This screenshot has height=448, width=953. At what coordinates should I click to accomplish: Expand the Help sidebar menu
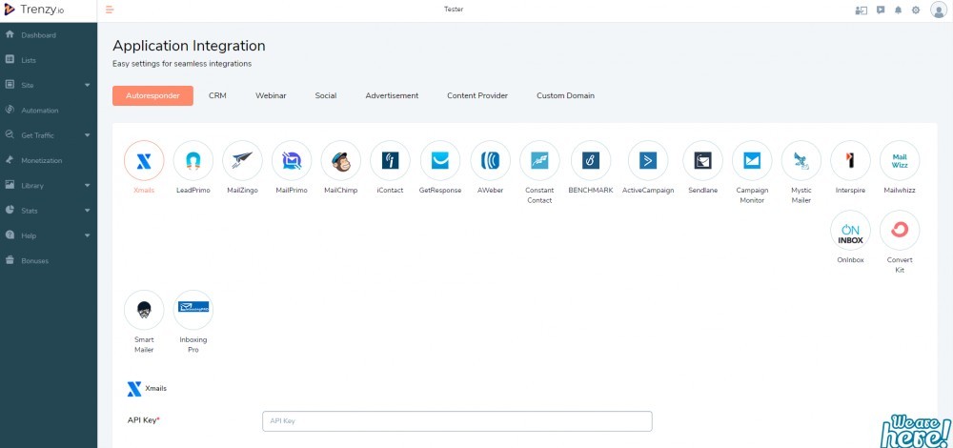pyautogui.click(x=49, y=235)
